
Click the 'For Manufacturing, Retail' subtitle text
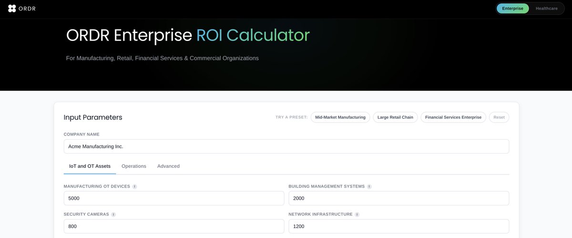(163, 58)
